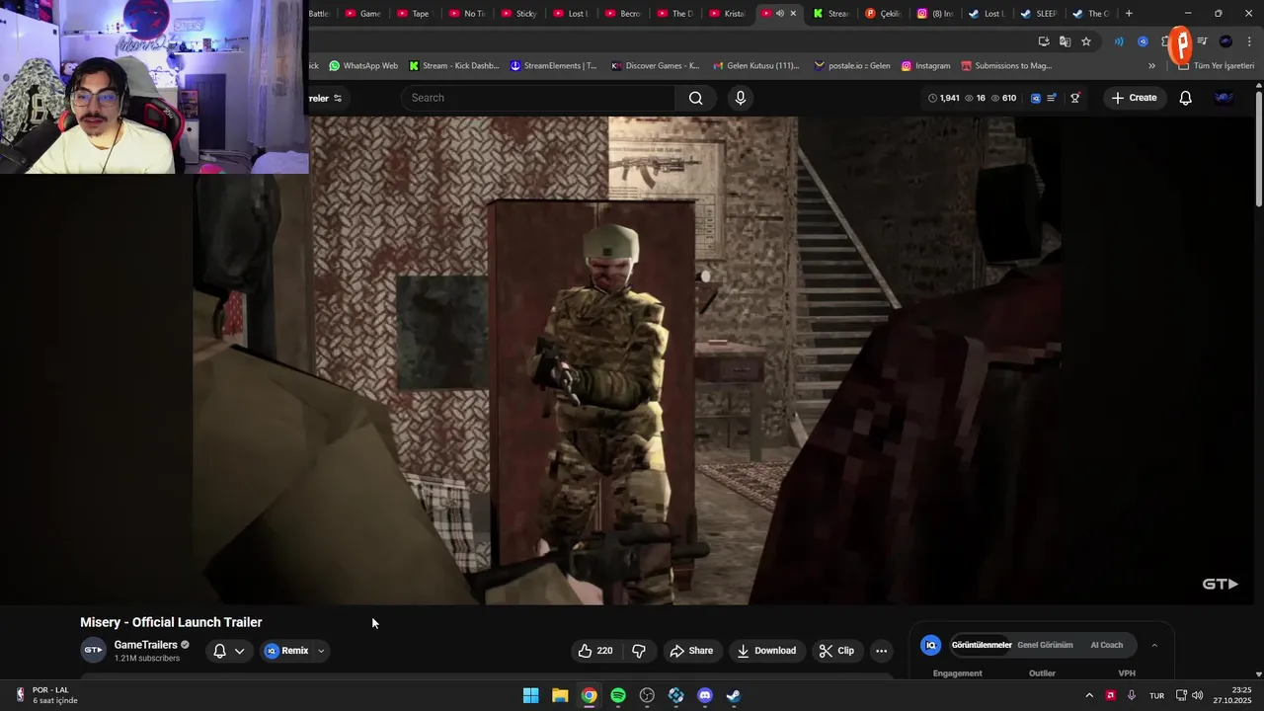The width and height of the screenshot is (1264, 711).
Task: Open the Submissions to Mag... bookmark
Action: point(1006,66)
